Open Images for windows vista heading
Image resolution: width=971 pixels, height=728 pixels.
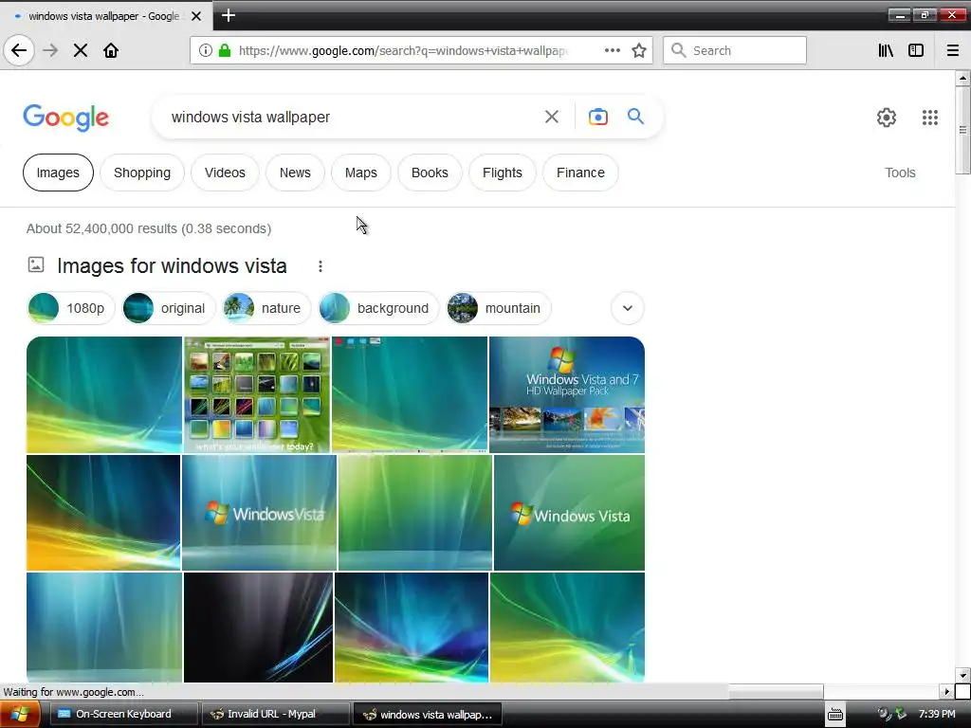coord(172,266)
